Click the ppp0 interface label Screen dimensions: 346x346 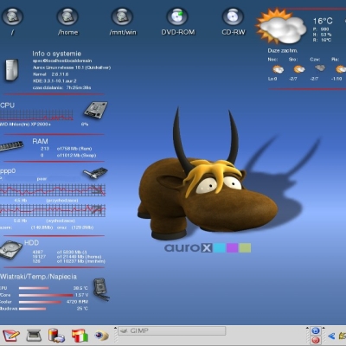pyautogui.click(x=8, y=171)
